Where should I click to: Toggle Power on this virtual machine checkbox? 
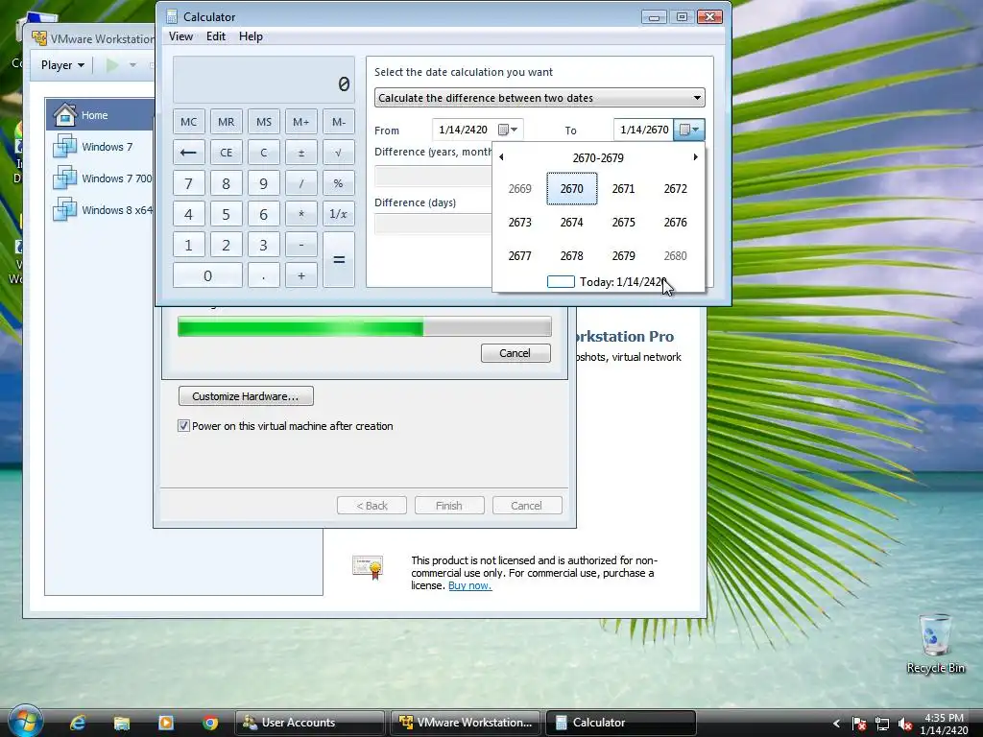click(183, 426)
